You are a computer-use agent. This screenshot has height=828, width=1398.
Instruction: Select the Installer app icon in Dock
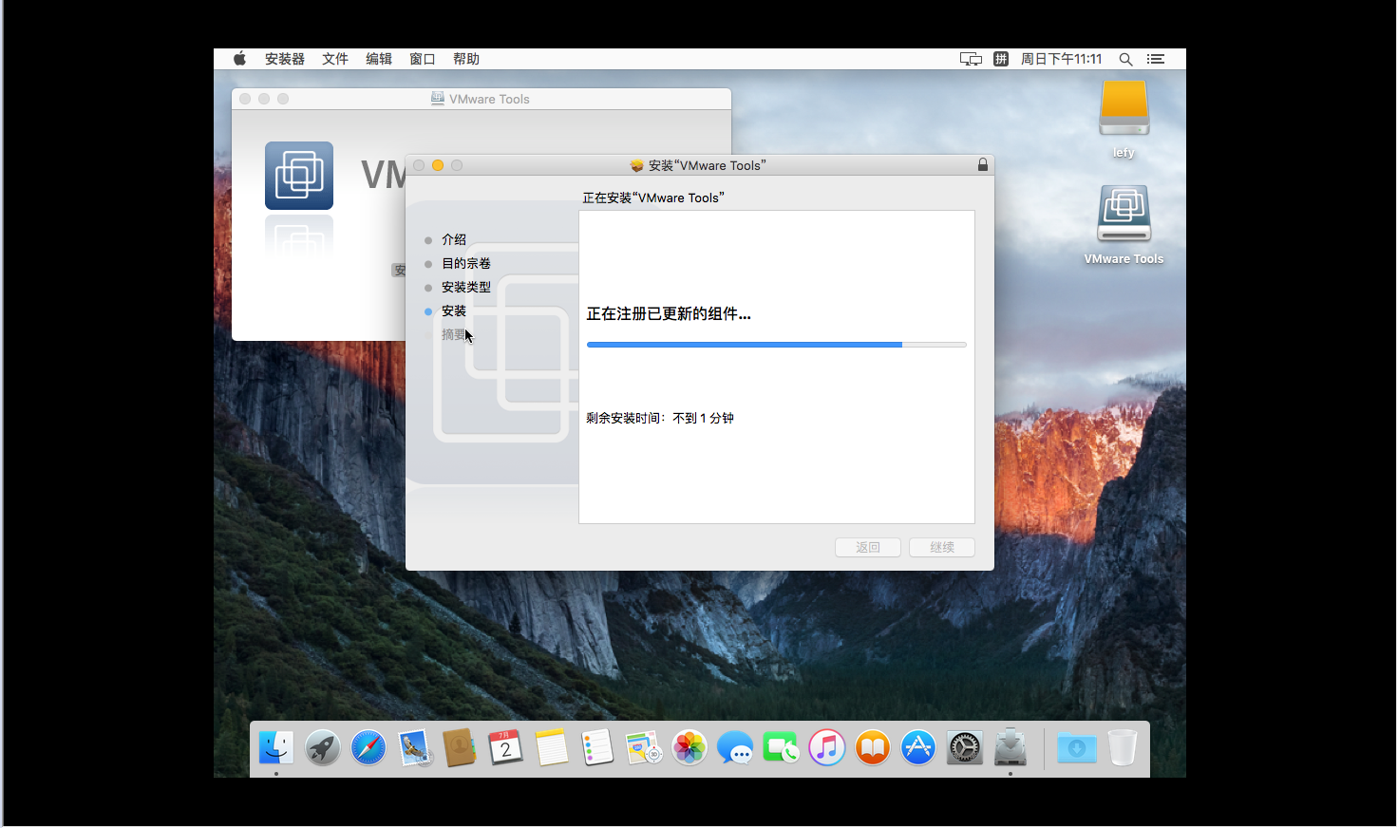[x=1011, y=747]
